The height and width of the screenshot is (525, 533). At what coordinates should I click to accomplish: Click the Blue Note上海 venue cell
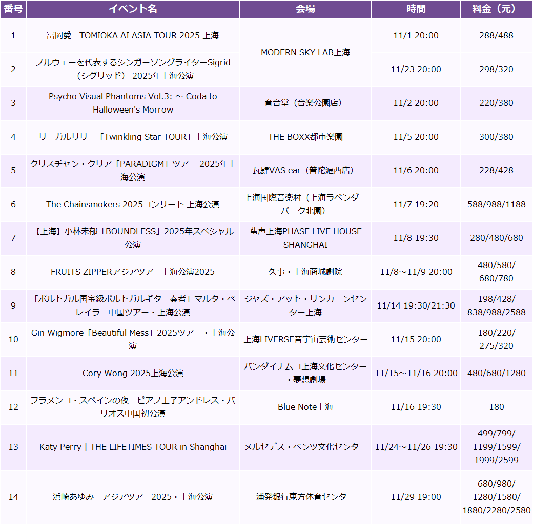pyautogui.click(x=305, y=407)
